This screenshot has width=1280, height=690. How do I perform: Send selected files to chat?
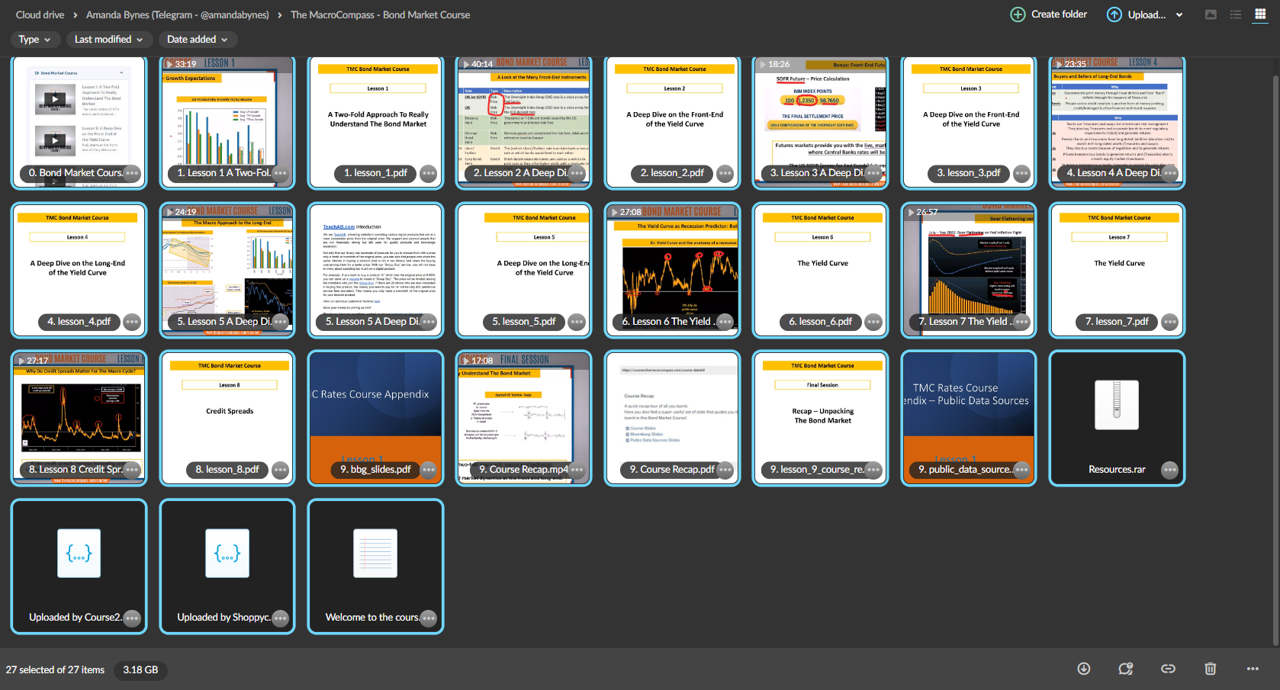(x=1125, y=669)
